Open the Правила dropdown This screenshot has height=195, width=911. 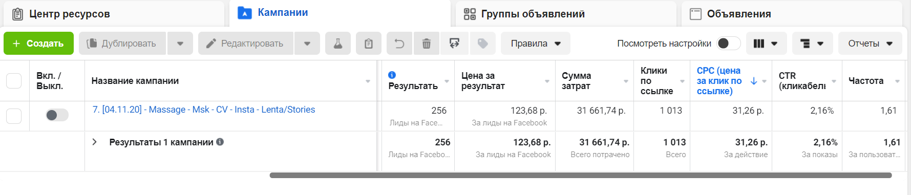(x=535, y=44)
